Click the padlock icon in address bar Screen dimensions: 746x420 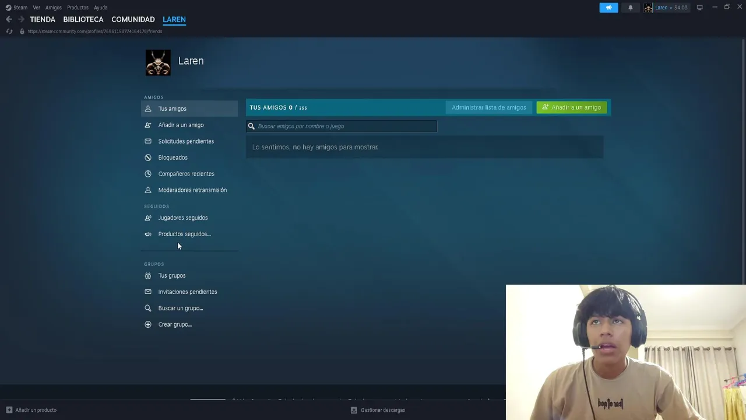point(22,32)
